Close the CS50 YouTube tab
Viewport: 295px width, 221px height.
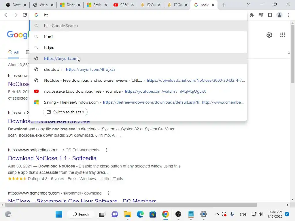click(x=133, y=5)
